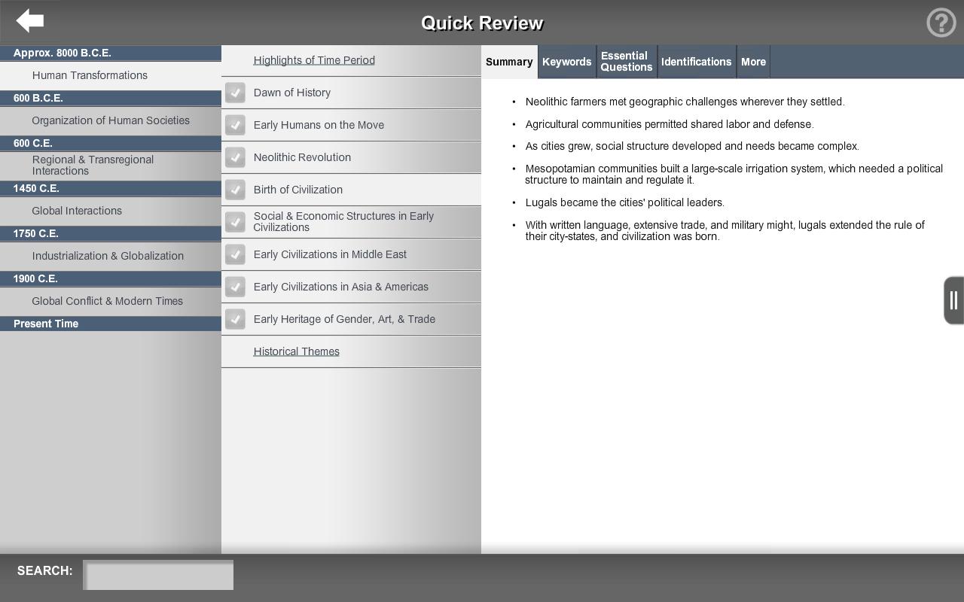Toggle Early Civilizations in Middle East checkbox
Image resolution: width=964 pixels, height=602 pixels.
[235, 254]
